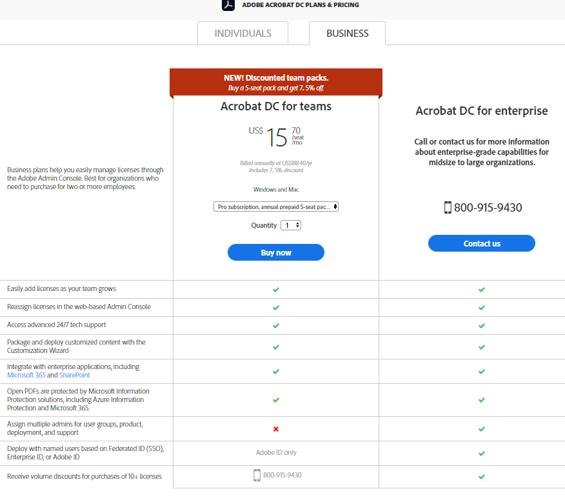Click teams checkmark for Easily add licenses

pos(276,289)
